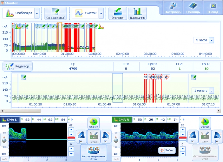Select the CMA R channel tab
223x162 pixels.
coord(122,120)
